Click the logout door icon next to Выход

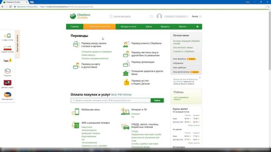[x=200, y=16]
